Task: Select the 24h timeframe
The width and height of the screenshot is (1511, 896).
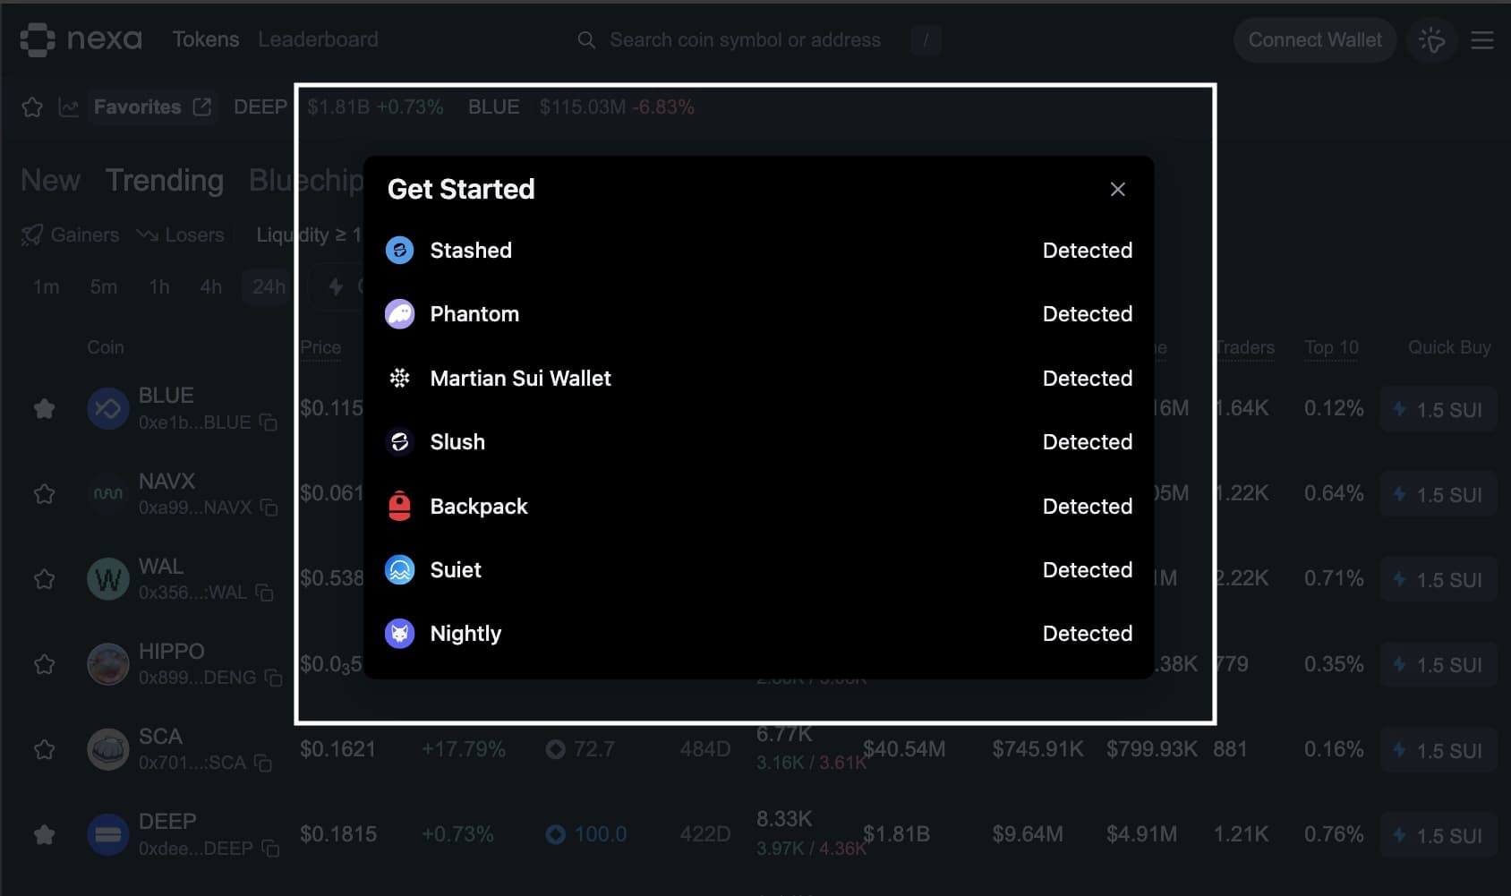Action: [266, 286]
